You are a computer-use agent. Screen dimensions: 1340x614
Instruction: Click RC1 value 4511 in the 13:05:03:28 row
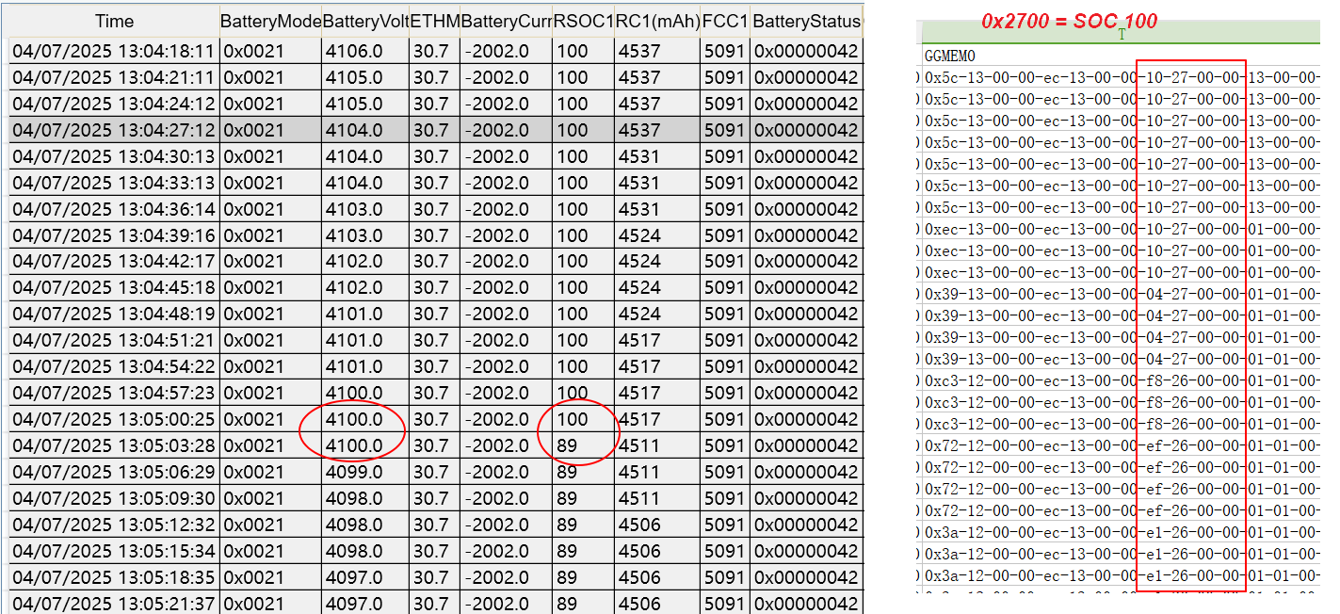coord(656,445)
